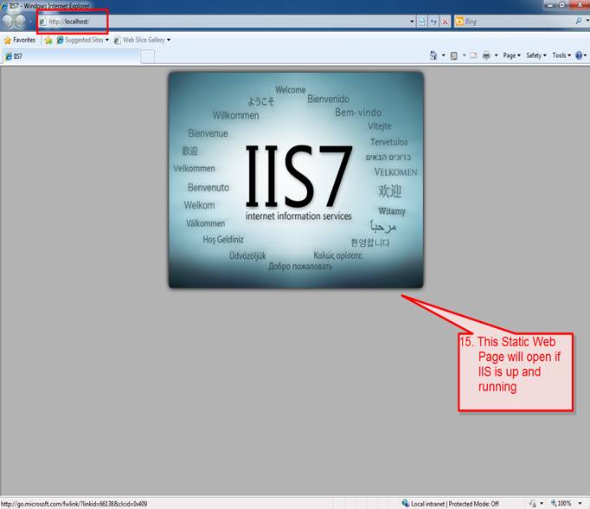This screenshot has width=590, height=509.
Task: Open the Tools menu
Action: 561,55
